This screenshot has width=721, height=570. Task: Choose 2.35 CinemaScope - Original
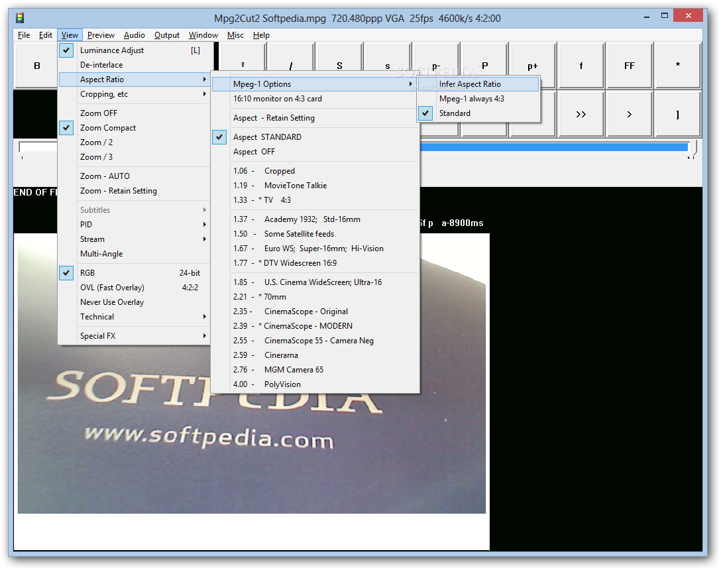point(315,312)
